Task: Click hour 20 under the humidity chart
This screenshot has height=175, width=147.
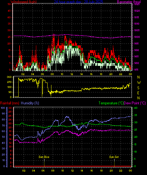Action: click(x=111, y=171)
